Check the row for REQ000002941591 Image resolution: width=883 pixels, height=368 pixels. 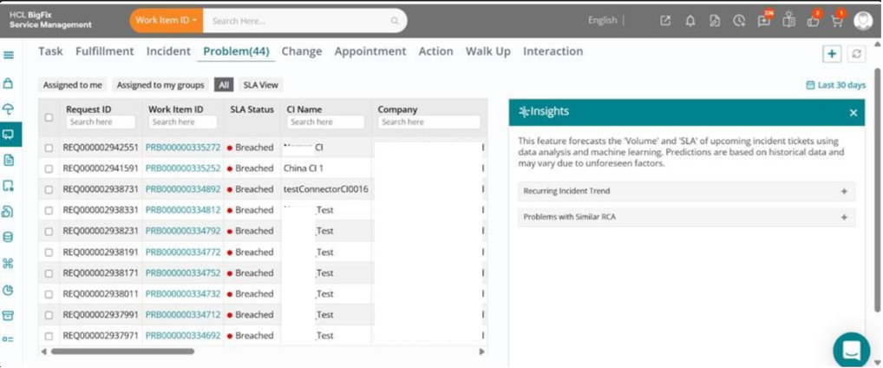[x=49, y=168]
